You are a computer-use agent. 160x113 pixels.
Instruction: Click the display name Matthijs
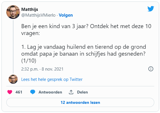tap(30, 9)
